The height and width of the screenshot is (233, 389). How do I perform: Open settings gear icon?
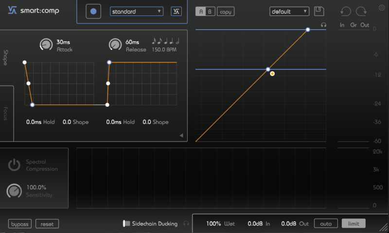381,7
